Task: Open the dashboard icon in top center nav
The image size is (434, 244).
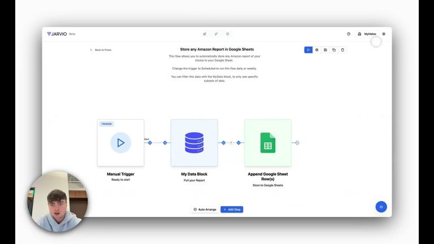Action: click(205, 34)
